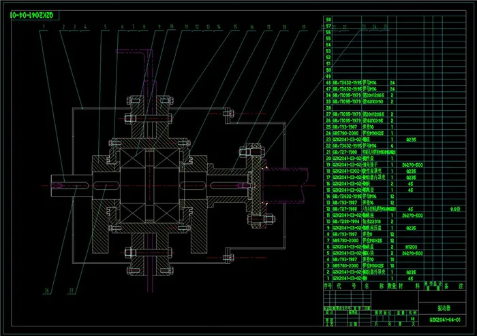Select the left shaft end with keyway
The height and width of the screenshot is (336, 477).
[x=65, y=184]
